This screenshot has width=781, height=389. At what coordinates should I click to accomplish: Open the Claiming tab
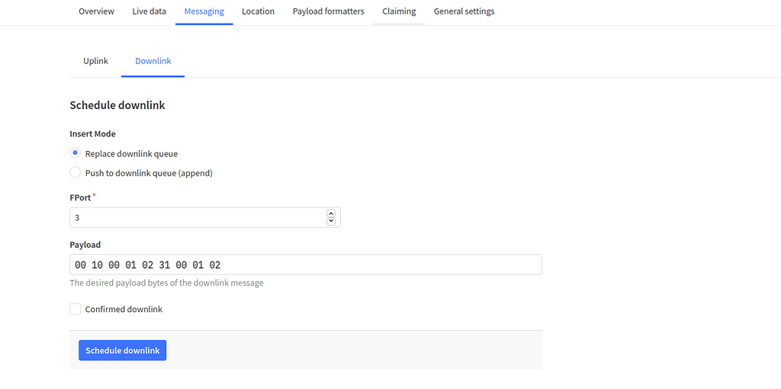tap(399, 11)
